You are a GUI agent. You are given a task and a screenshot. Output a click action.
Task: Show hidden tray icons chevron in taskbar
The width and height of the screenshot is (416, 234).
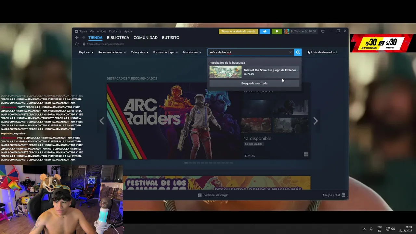tap(364, 229)
